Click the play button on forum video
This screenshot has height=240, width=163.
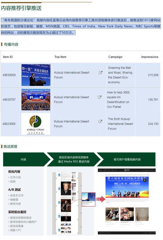pyautogui.click(x=145, y=180)
